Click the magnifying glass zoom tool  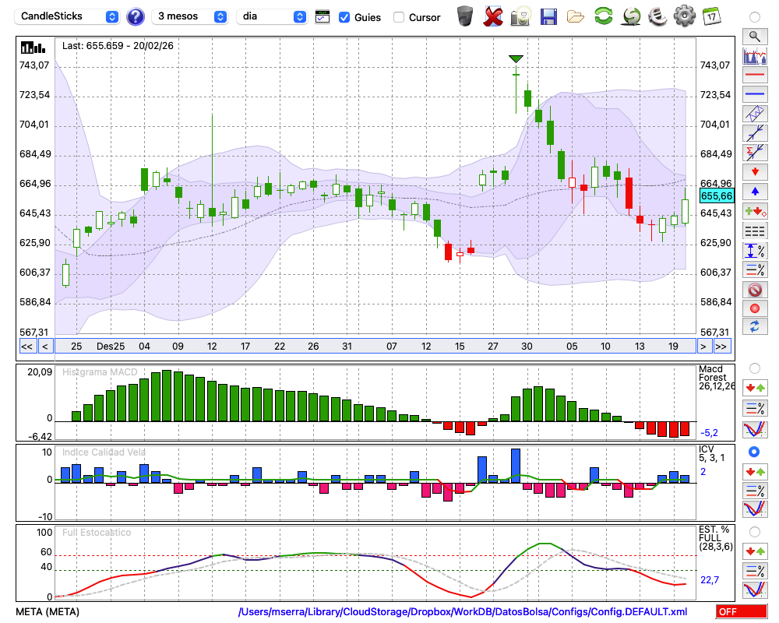point(754,36)
